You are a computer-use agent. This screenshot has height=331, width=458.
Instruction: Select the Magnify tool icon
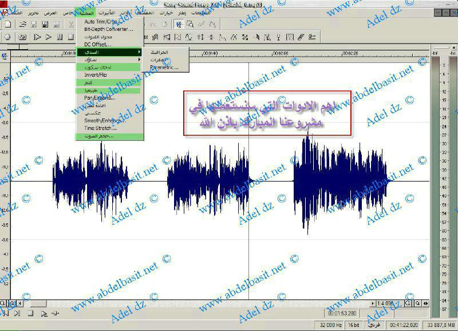190,24
